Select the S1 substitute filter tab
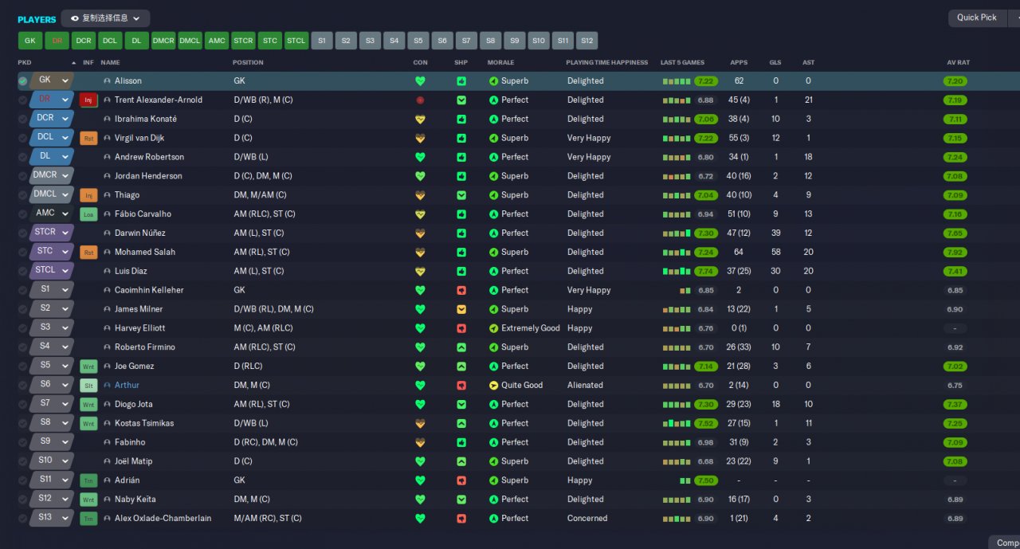Image resolution: width=1020 pixels, height=549 pixels. (322, 41)
